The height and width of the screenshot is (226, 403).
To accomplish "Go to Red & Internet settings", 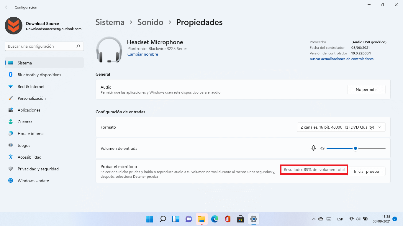I will [x=44, y=87].
